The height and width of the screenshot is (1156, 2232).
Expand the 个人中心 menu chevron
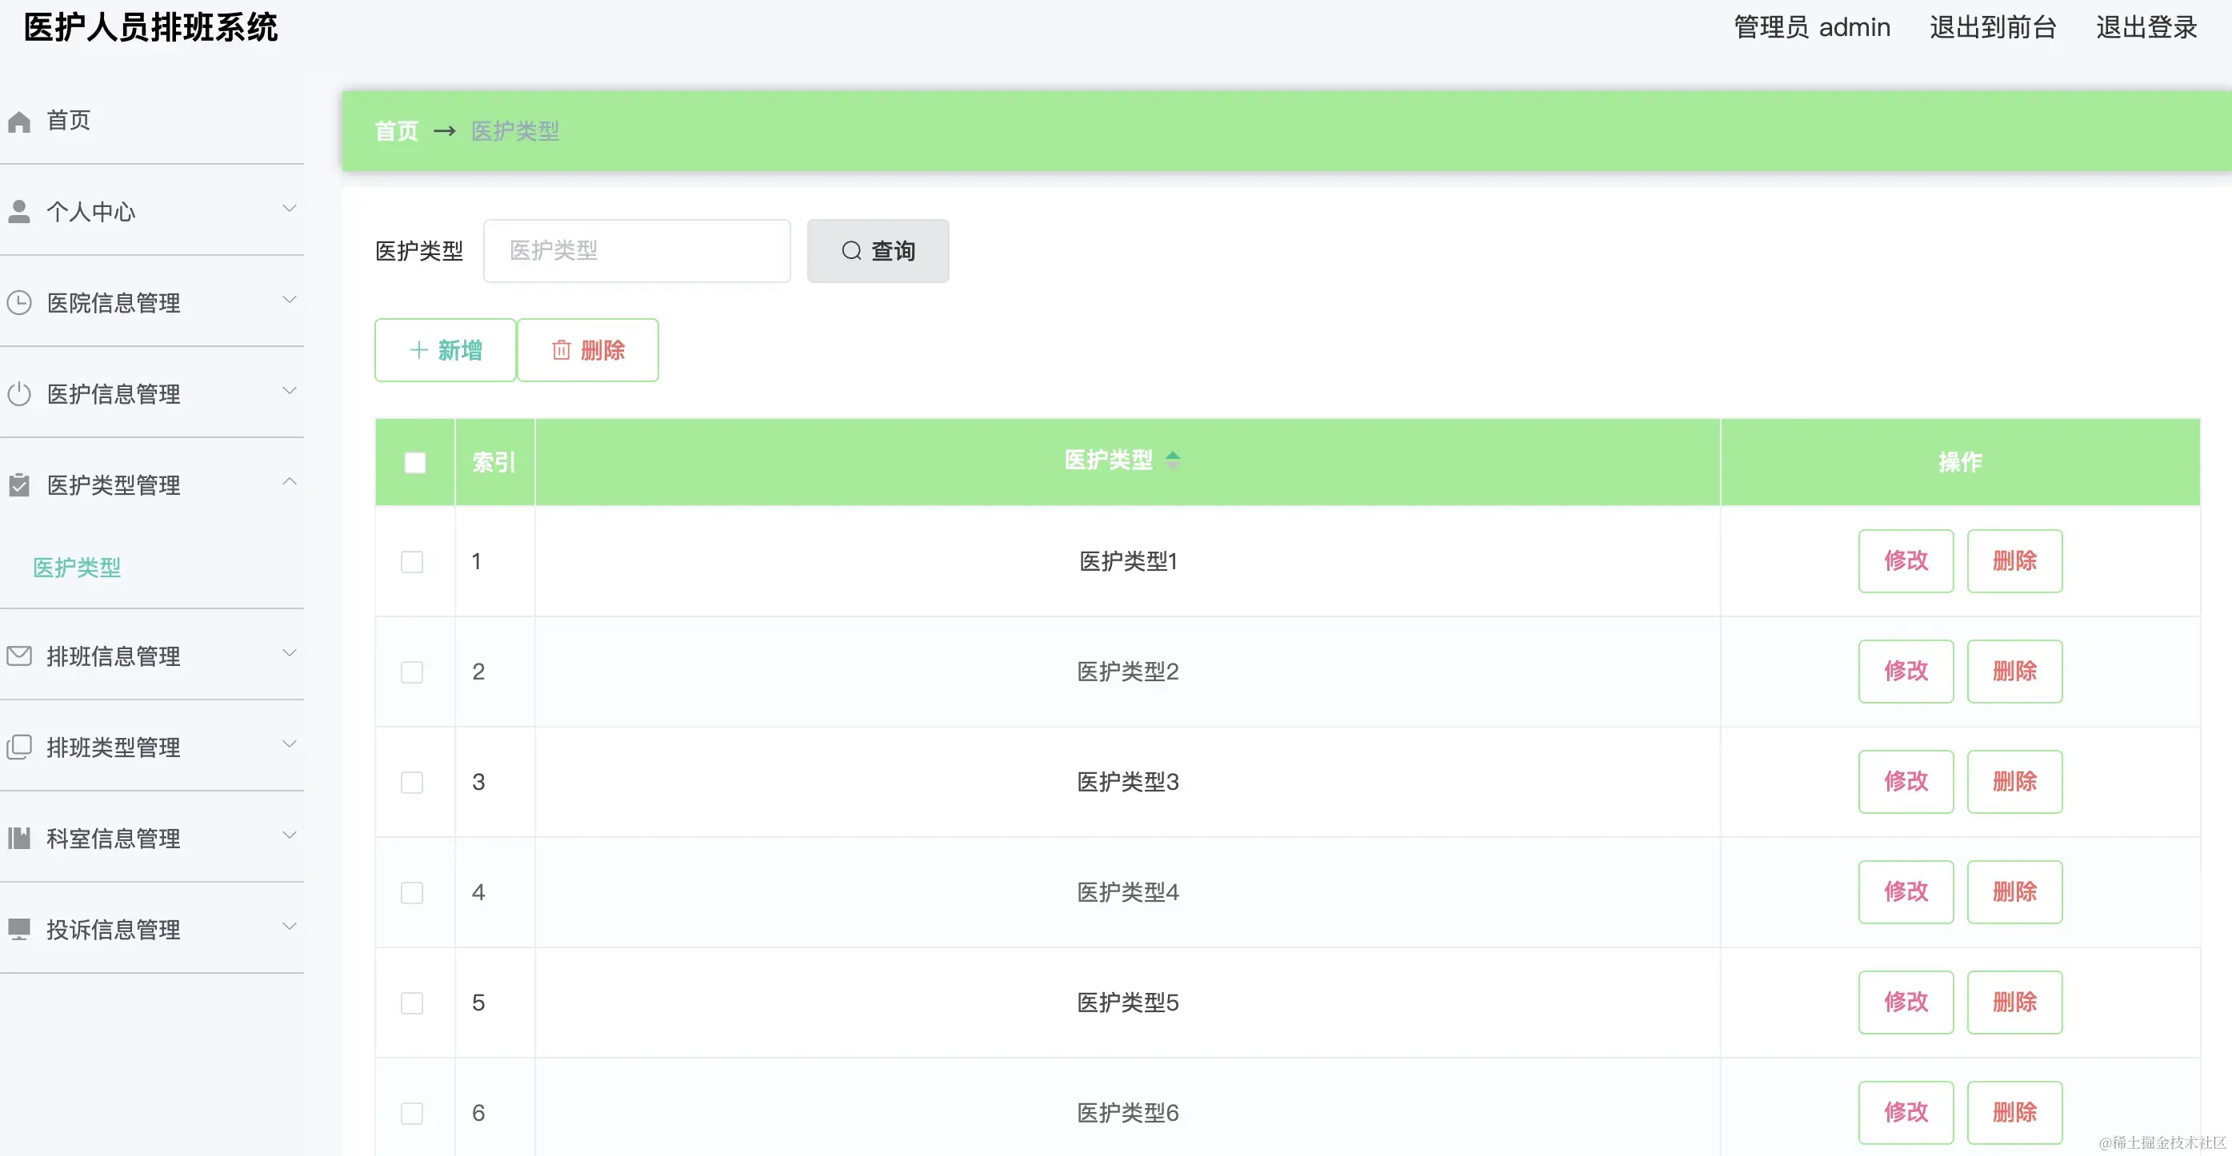290,209
